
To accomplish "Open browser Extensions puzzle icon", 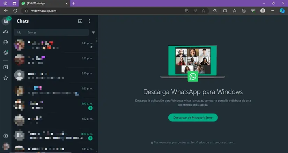I will (x=215, y=11).
